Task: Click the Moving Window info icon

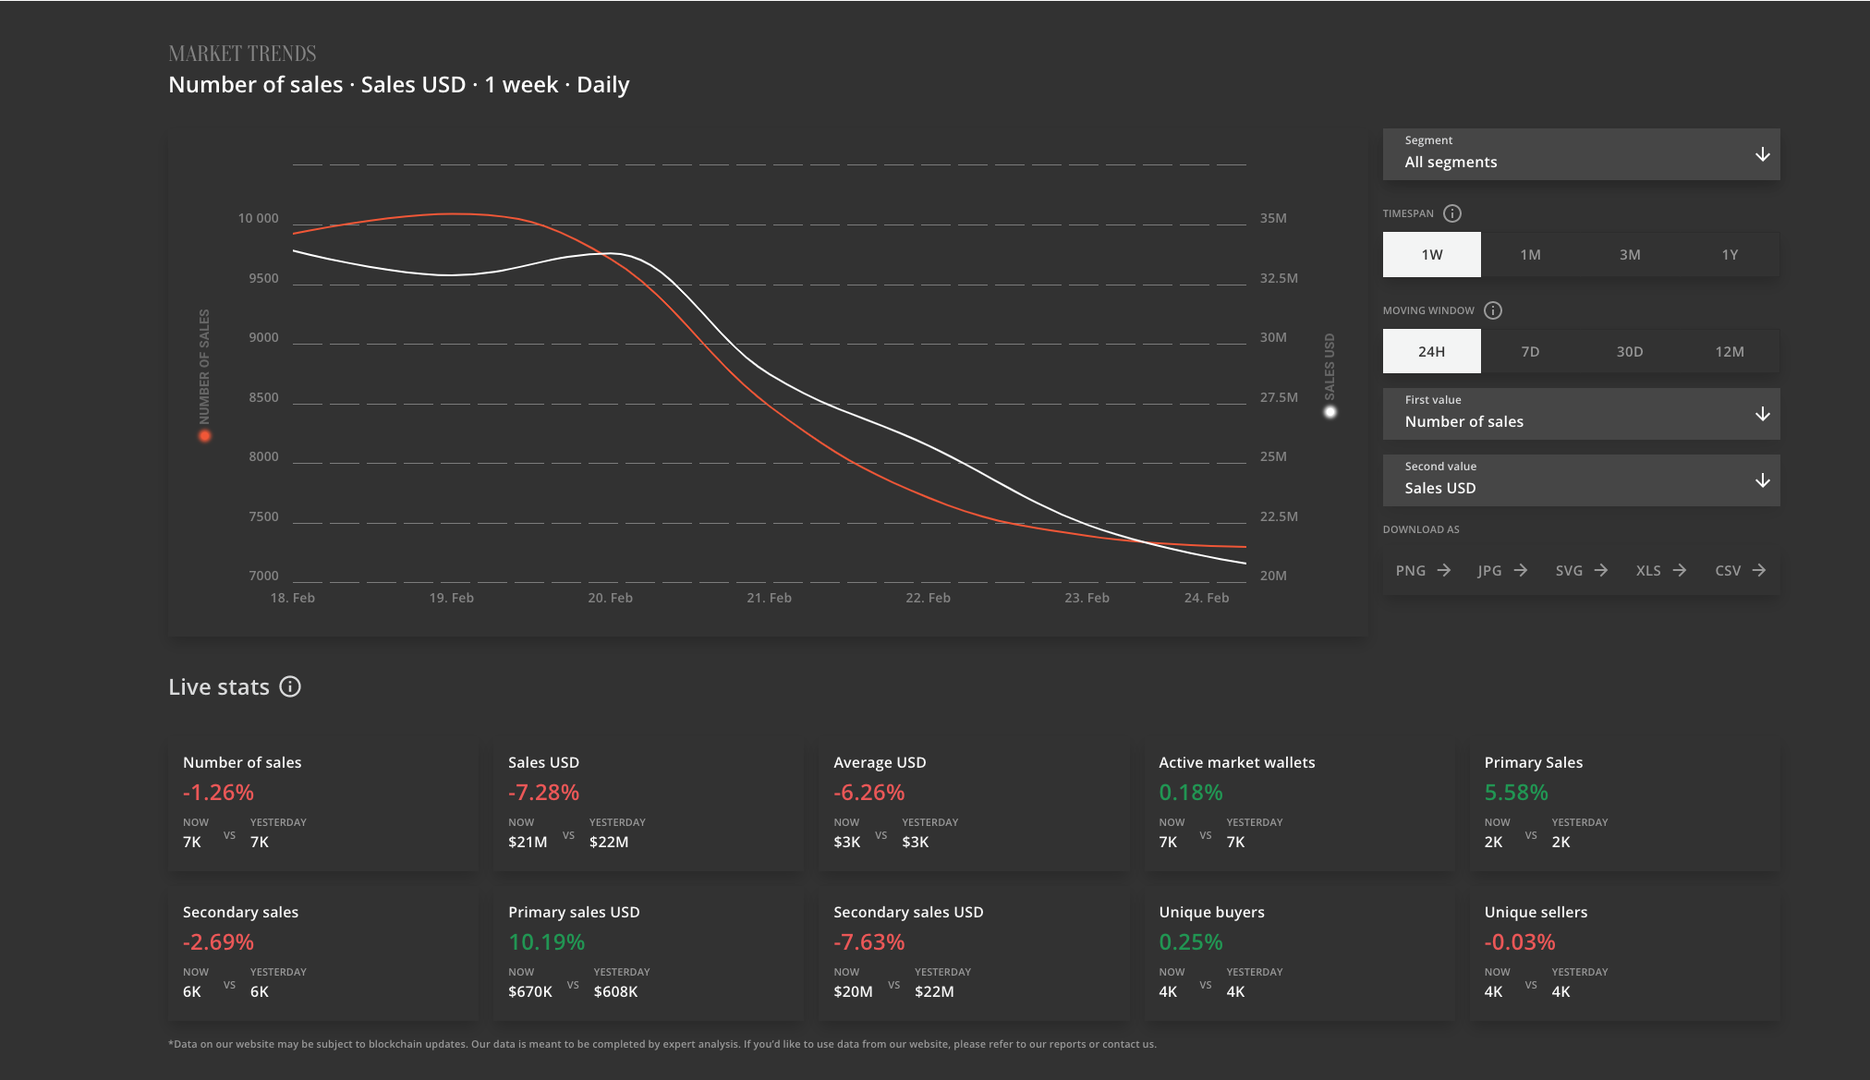Action: point(1493,310)
